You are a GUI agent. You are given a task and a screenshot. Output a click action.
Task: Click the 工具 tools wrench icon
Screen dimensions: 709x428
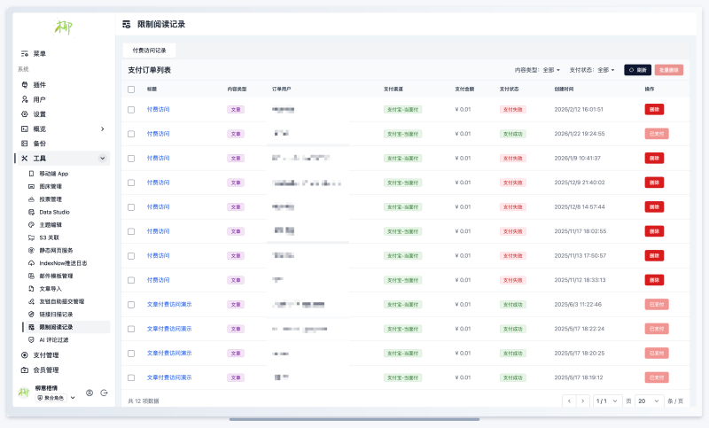tap(25, 159)
